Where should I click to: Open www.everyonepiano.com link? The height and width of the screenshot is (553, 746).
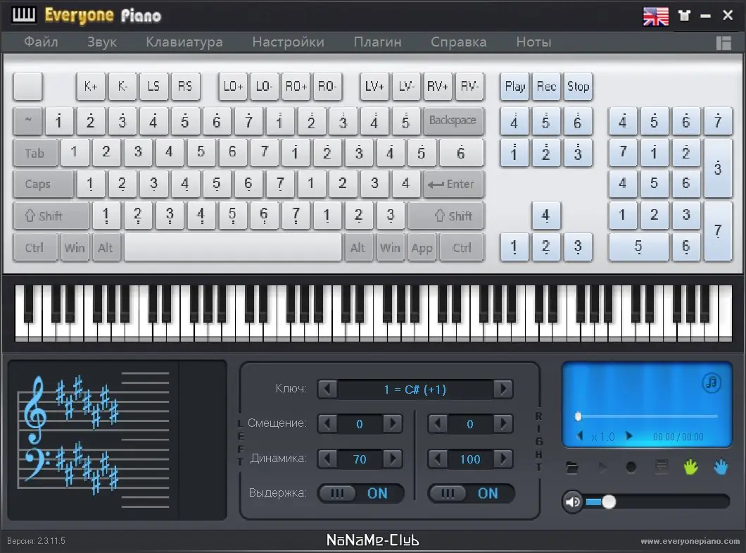point(690,541)
